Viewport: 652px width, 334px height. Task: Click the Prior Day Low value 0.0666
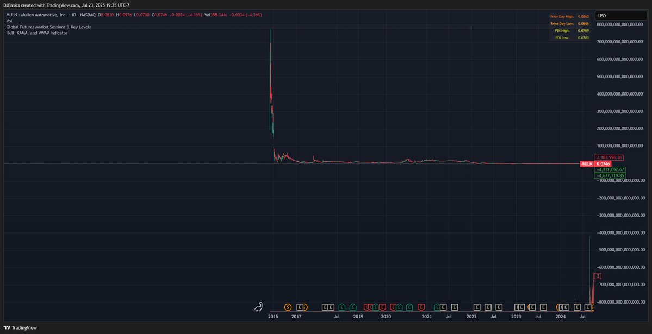pyautogui.click(x=583, y=24)
